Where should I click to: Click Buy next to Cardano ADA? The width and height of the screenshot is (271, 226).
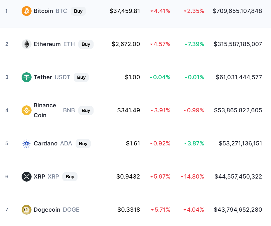[83, 143]
